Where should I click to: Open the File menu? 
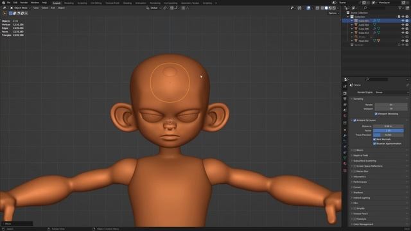click(x=8, y=3)
